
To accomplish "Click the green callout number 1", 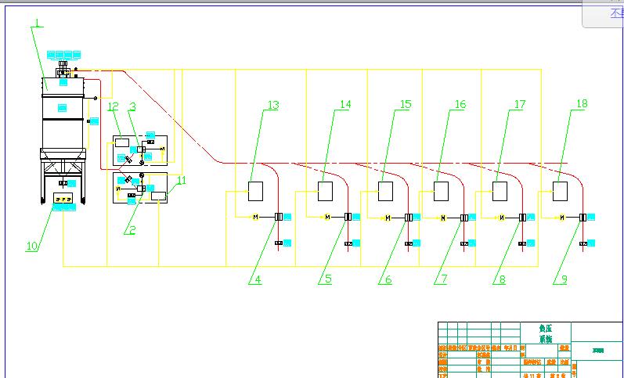I will click(x=38, y=22).
